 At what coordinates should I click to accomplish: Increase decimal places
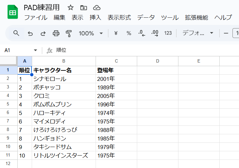(x=155, y=33)
